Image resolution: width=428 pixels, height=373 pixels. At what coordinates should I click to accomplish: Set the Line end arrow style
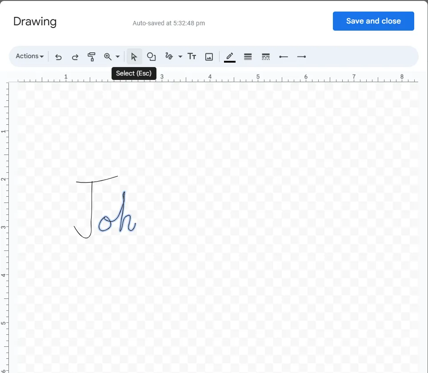point(301,57)
